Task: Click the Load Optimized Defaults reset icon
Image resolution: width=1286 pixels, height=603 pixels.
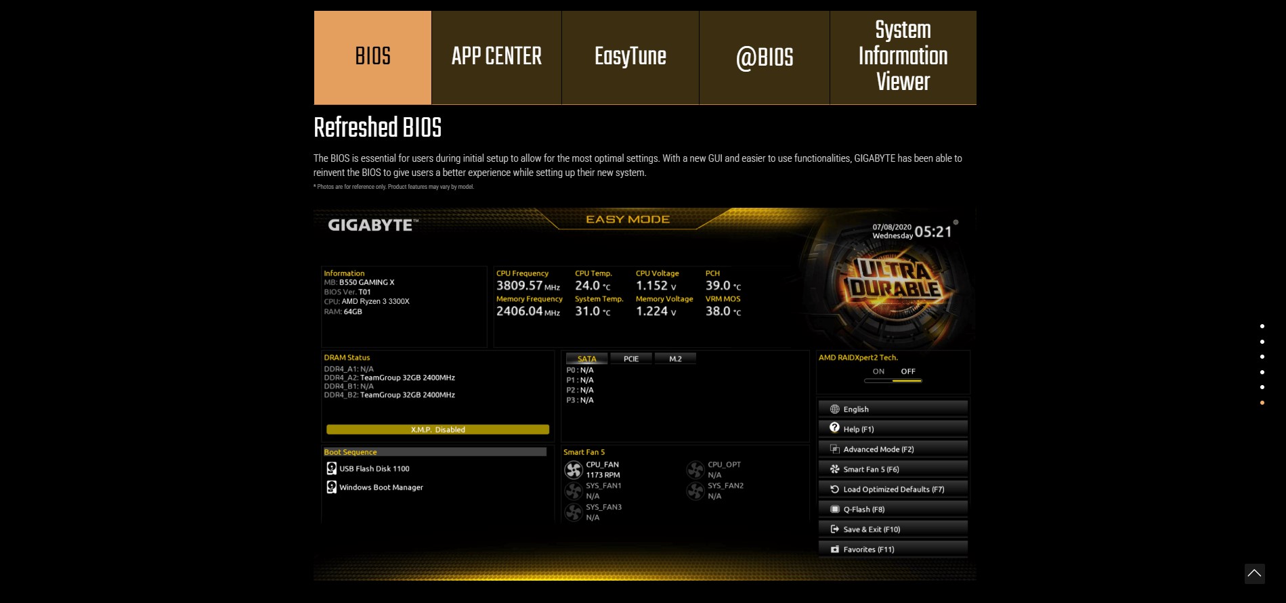Action: [x=835, y=489]
